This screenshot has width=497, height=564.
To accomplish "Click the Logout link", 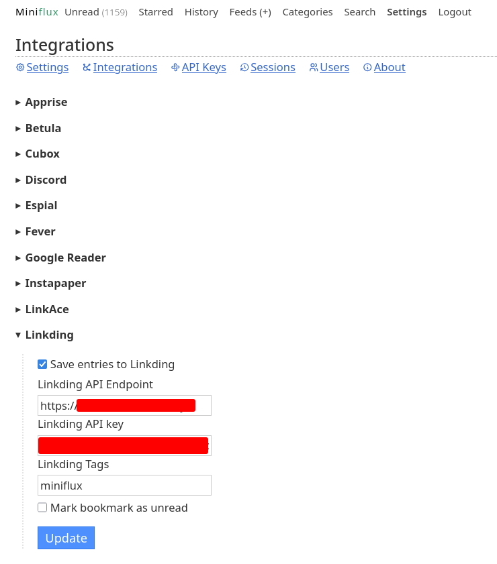I will (455, 12).
